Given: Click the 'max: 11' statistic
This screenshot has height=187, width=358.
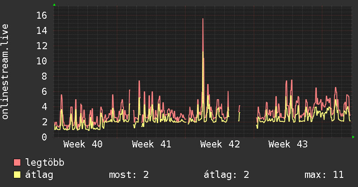Looking at the screenshot, I should 324,175.
